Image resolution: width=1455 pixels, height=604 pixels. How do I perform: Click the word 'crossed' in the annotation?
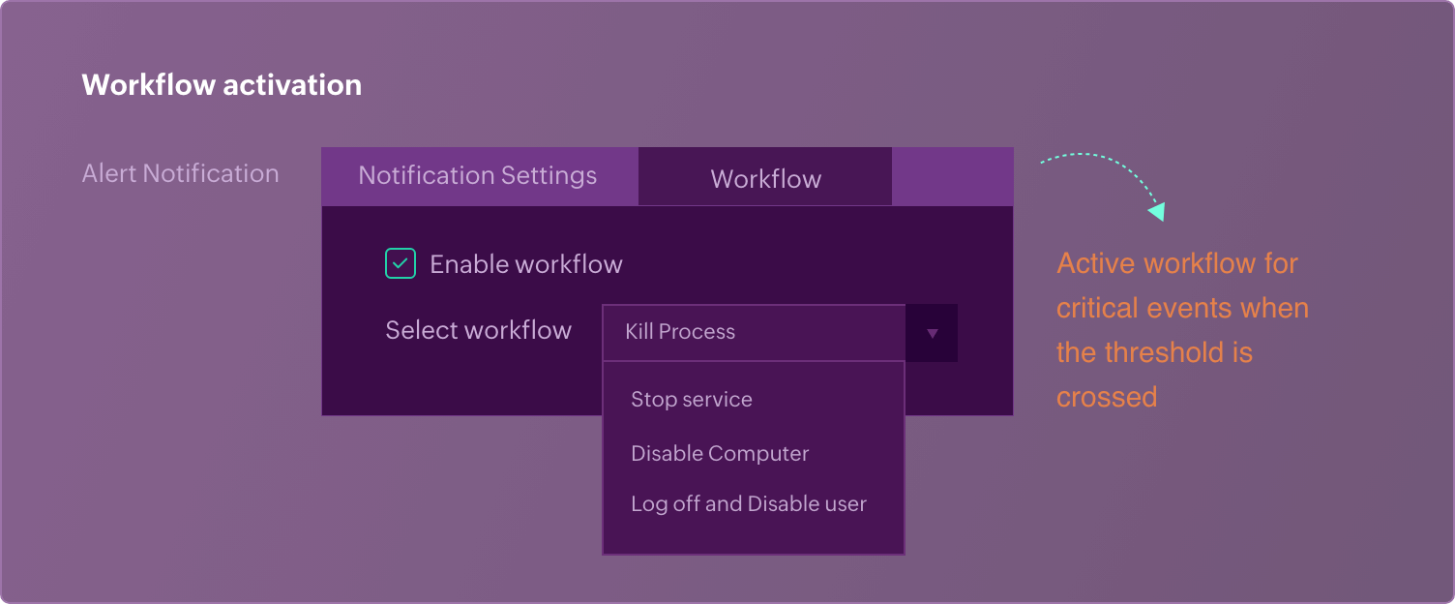tap(1106, 397)
